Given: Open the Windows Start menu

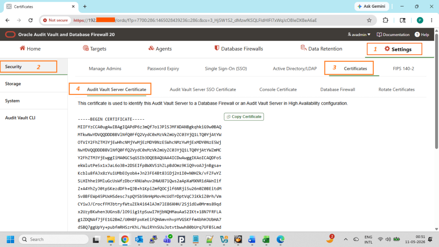Looking at the screenshot, I should point(11,239).
